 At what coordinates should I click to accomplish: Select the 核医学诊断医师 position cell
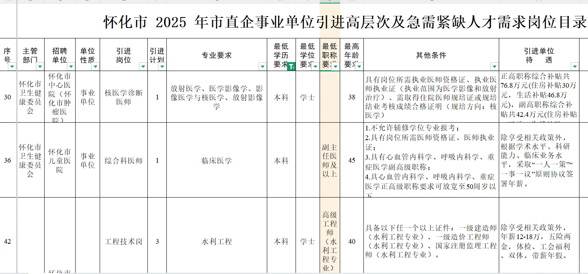pos(124,97)
